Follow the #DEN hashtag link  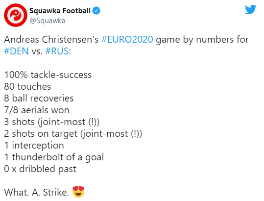click(x=16, y=51)
